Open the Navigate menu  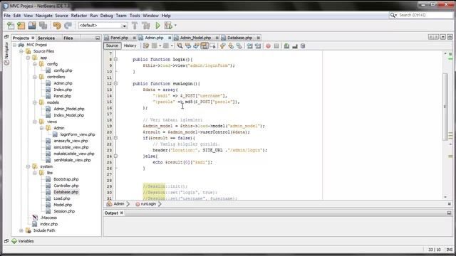(44, 16)
